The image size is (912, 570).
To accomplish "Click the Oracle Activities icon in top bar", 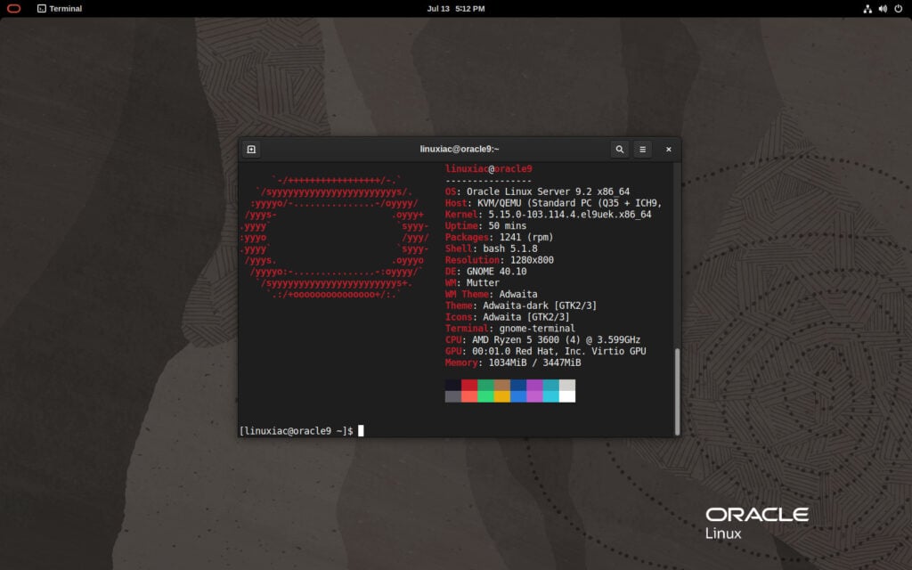I will (13, 9).
